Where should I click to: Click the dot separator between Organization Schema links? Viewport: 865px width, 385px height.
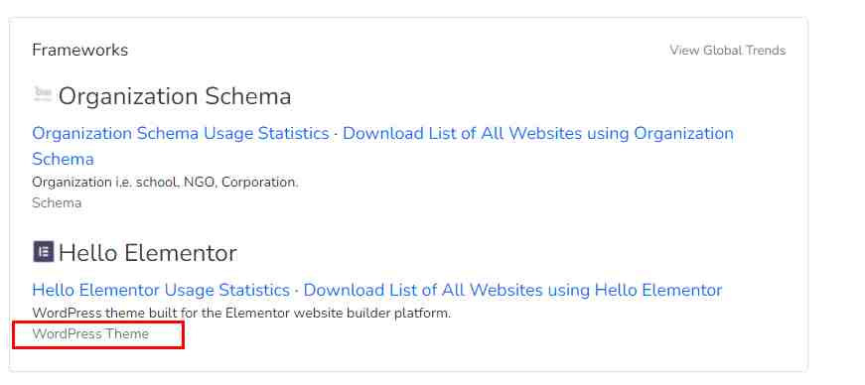click(336, 135)
